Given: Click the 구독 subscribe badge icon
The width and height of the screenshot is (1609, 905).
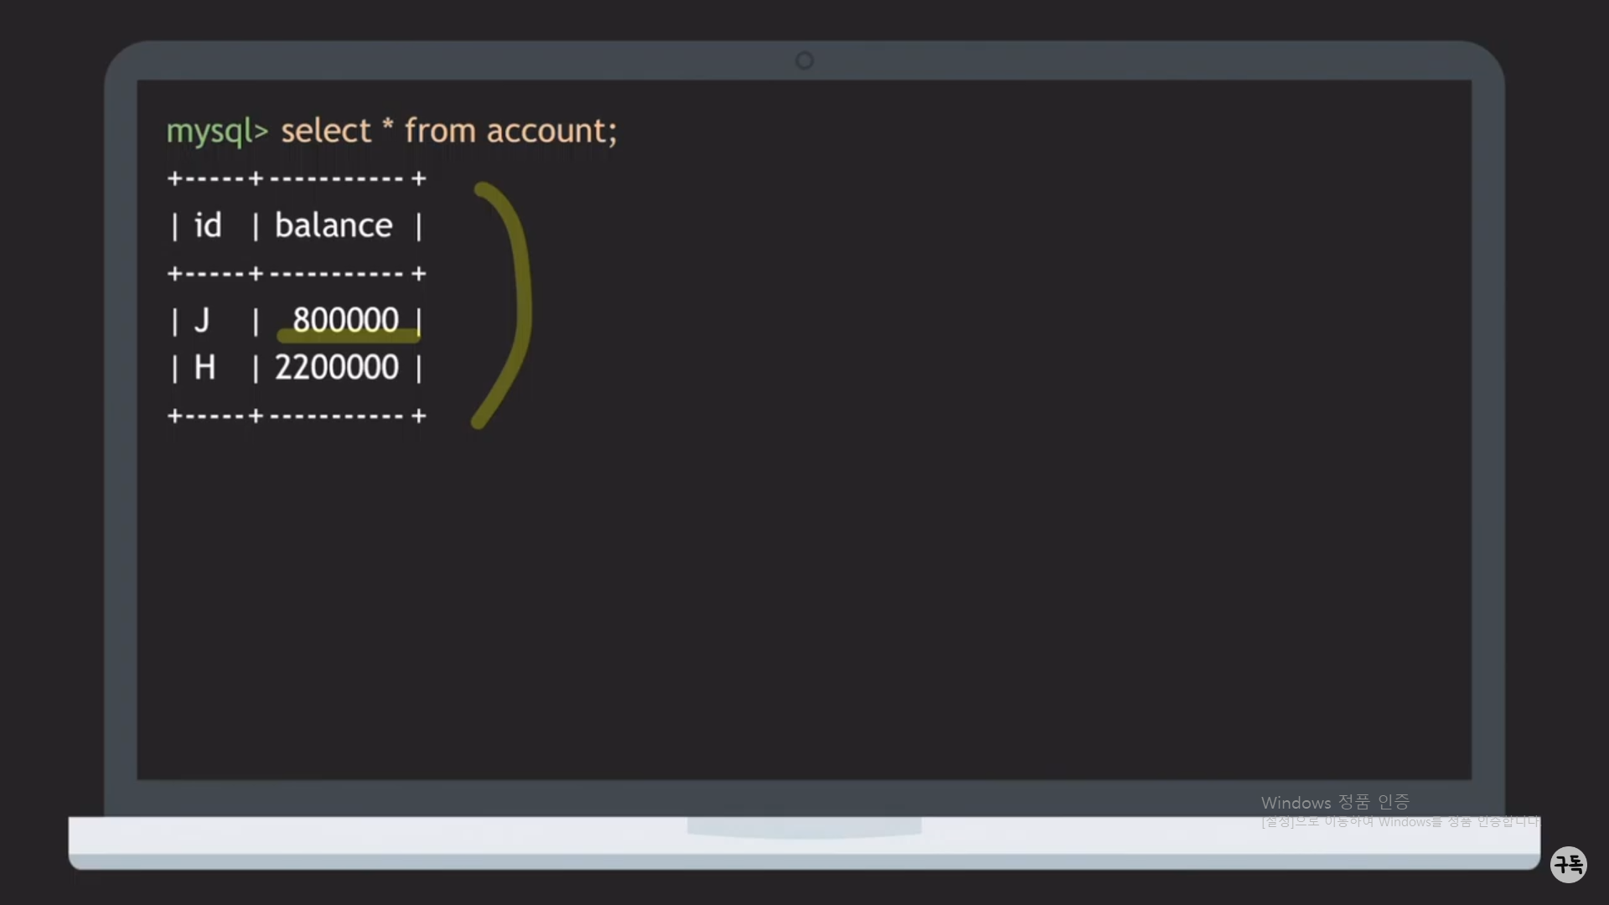Looking at the screenshot, I should click(1568, 864).
